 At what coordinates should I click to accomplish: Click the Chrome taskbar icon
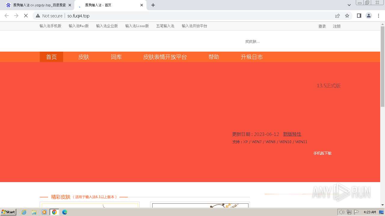coord(54,212)
